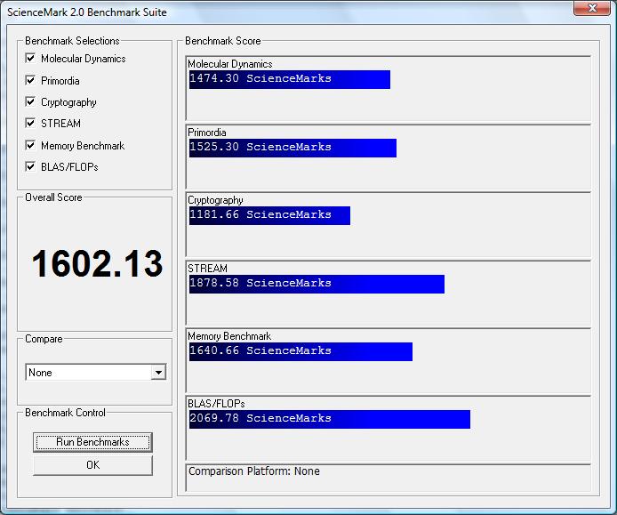
Task: Toggle the Primordia benchmark checkbox
Action: [x=30, y=80]
